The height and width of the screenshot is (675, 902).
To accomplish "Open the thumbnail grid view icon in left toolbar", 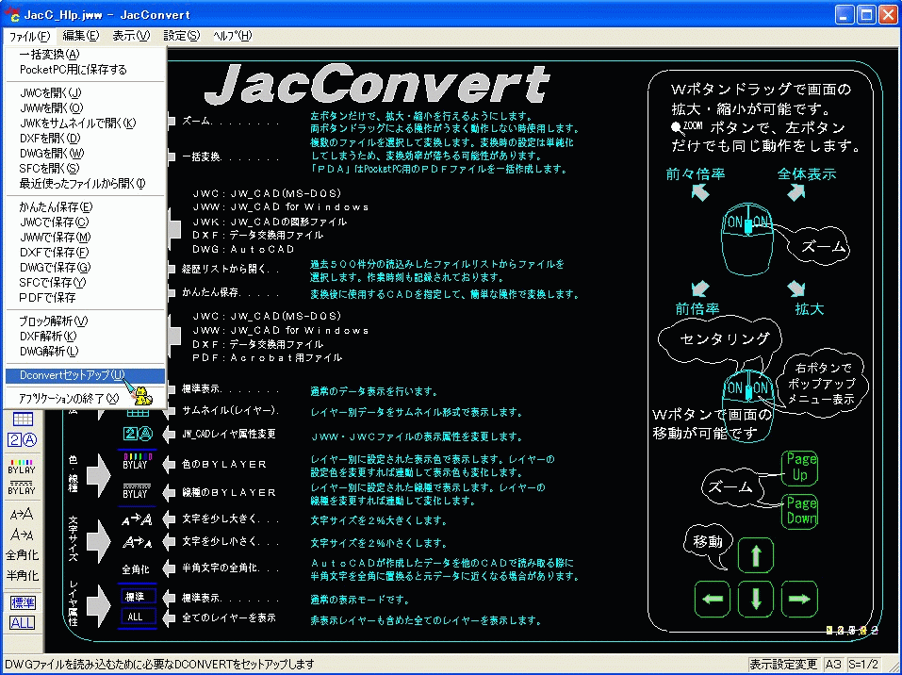I will pyautogui.click(x=23, y=419).
